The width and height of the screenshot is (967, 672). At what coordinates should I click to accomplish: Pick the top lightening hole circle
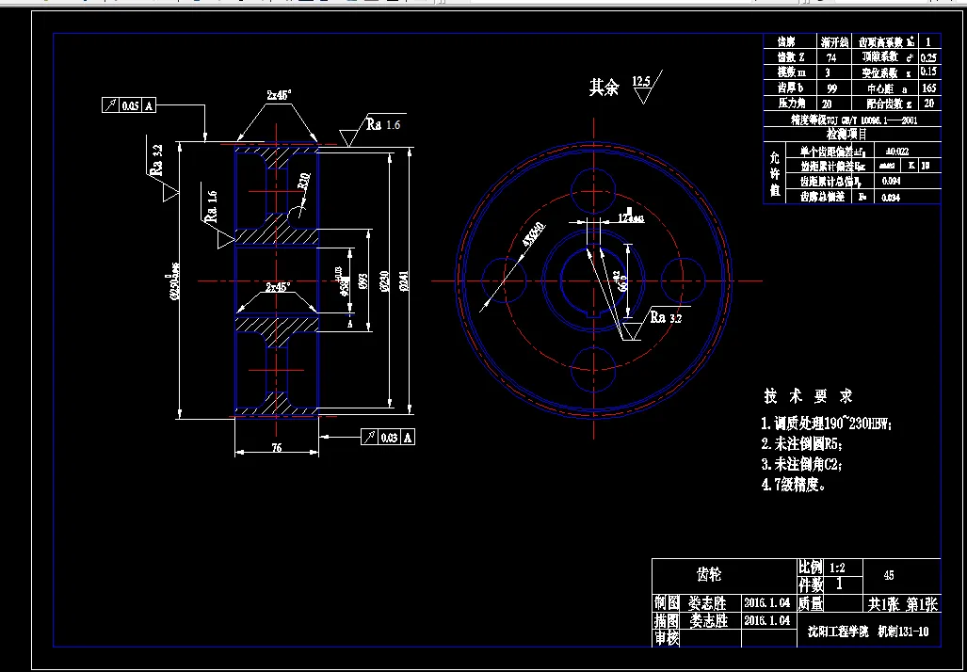[x=594, y=190]
